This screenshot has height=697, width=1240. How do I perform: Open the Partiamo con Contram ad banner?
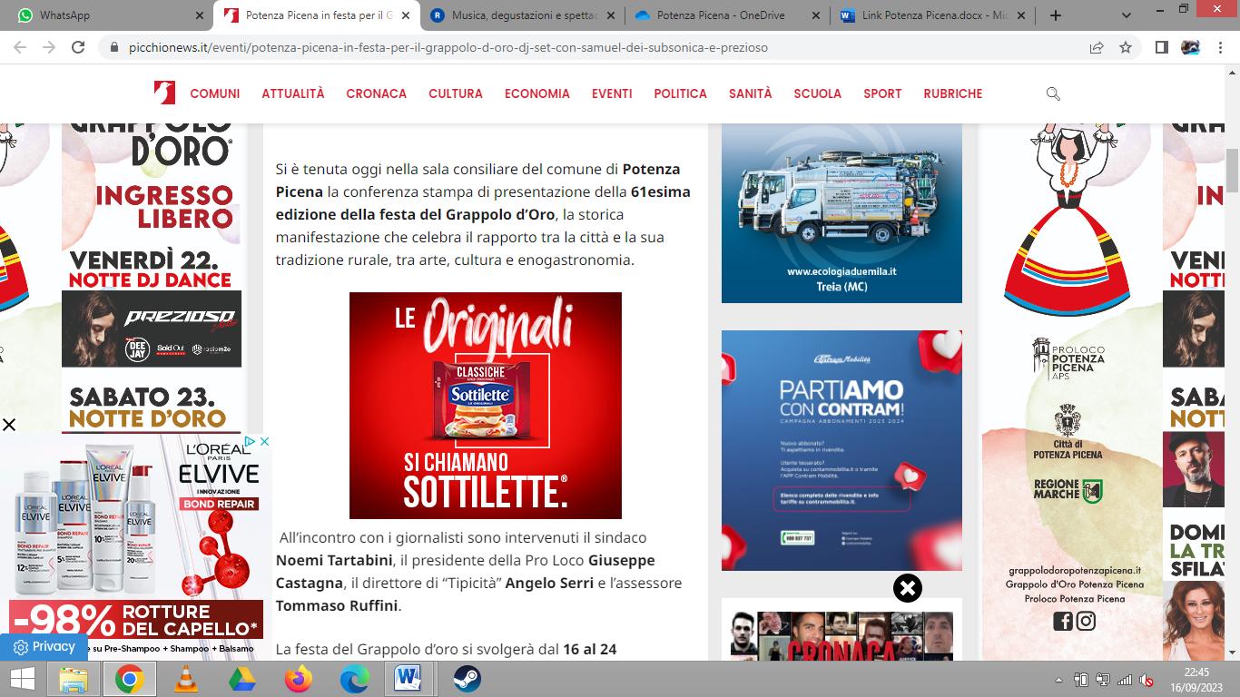point(841,450)
